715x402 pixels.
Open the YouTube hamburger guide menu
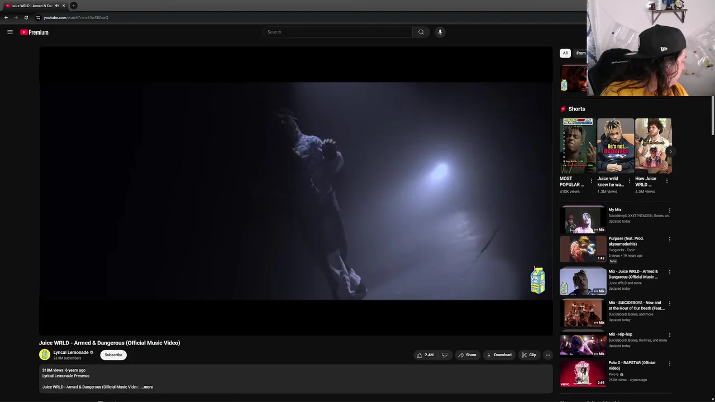tap(10, 32)
